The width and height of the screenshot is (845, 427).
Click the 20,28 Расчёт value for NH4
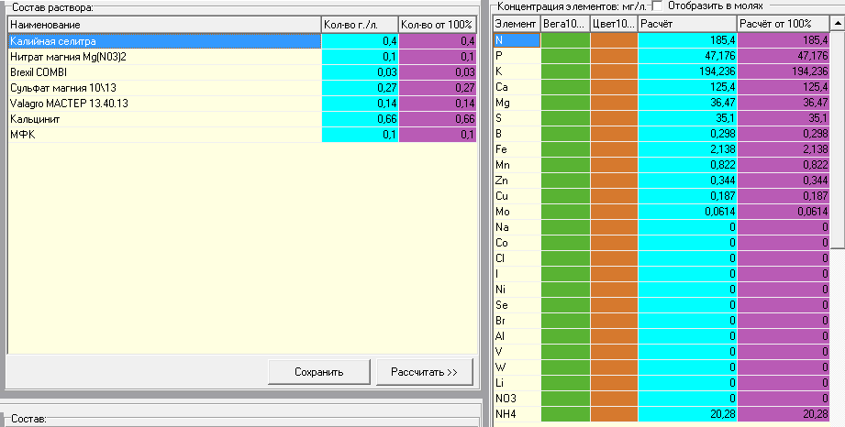coord(687,414)
